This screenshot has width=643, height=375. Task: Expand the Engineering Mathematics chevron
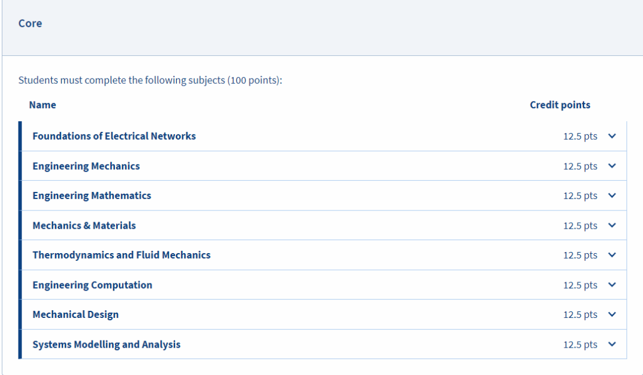pos(612,196)
